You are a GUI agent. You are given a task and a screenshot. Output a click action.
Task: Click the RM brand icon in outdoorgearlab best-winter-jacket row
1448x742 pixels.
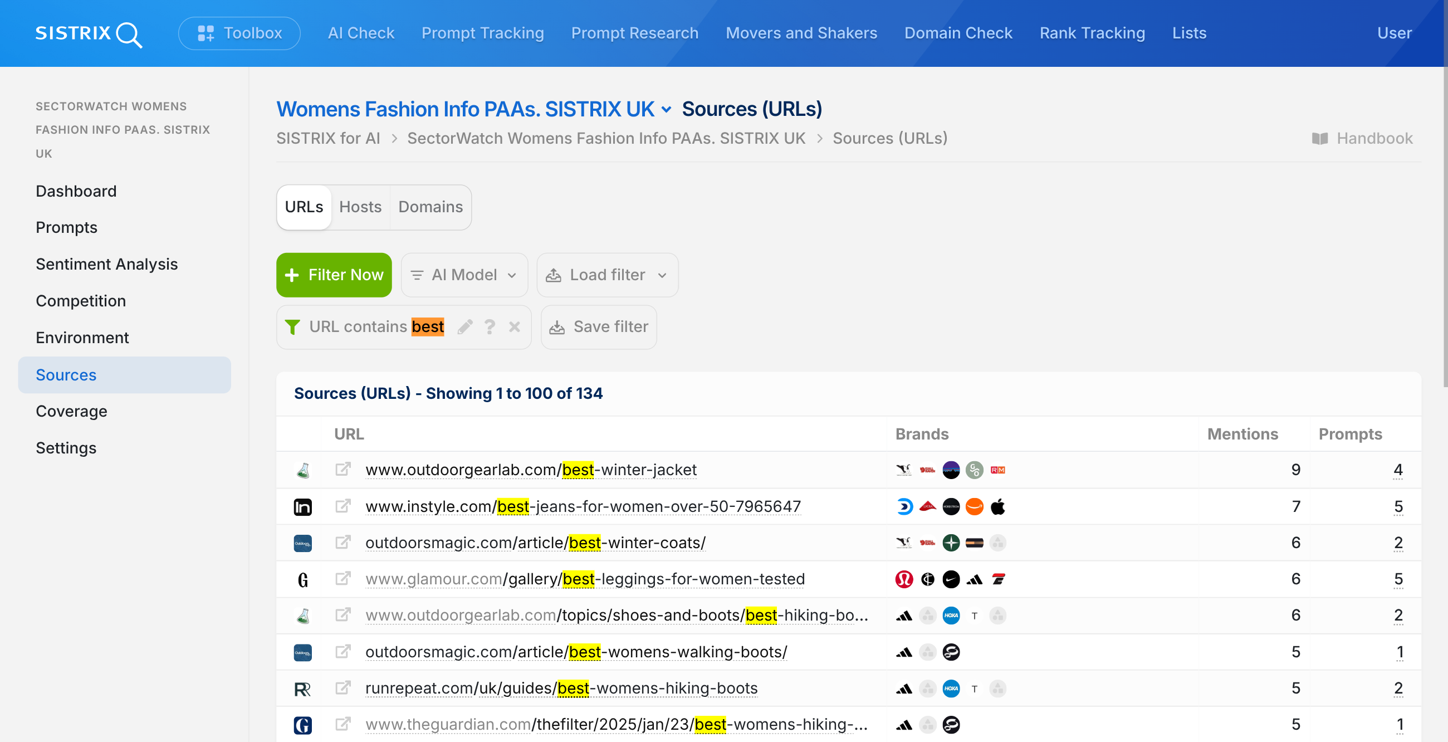998,470
